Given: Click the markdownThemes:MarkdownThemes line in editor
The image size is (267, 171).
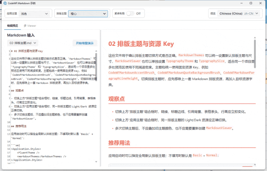Looking at the screenshot, I should (42, 156).
